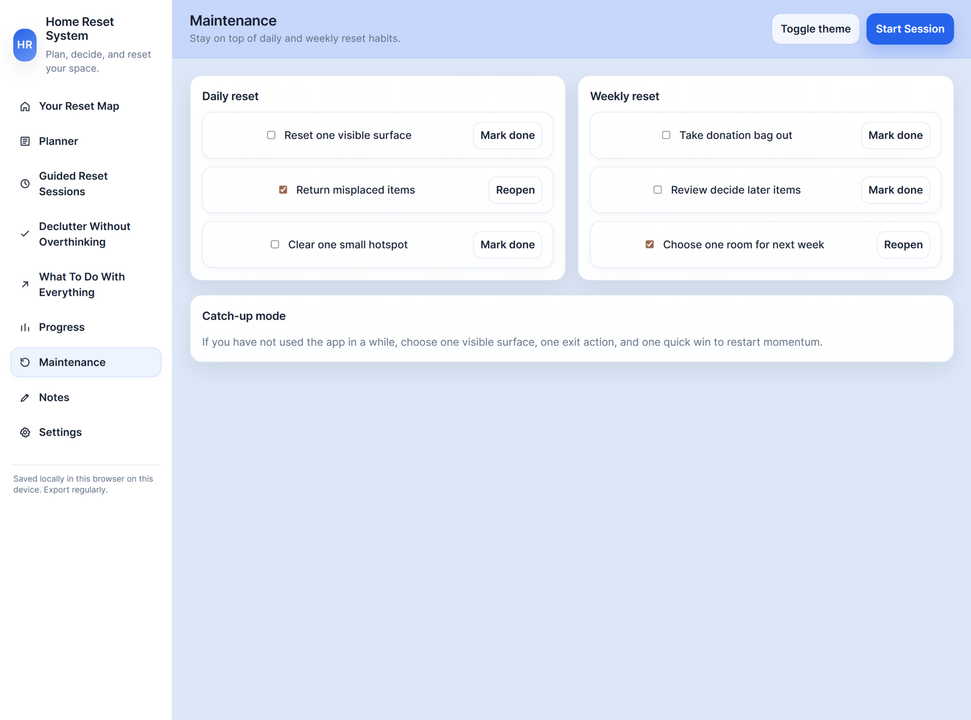
Task: Mark done for Review decide later items
Action: (x=895, y=190)
